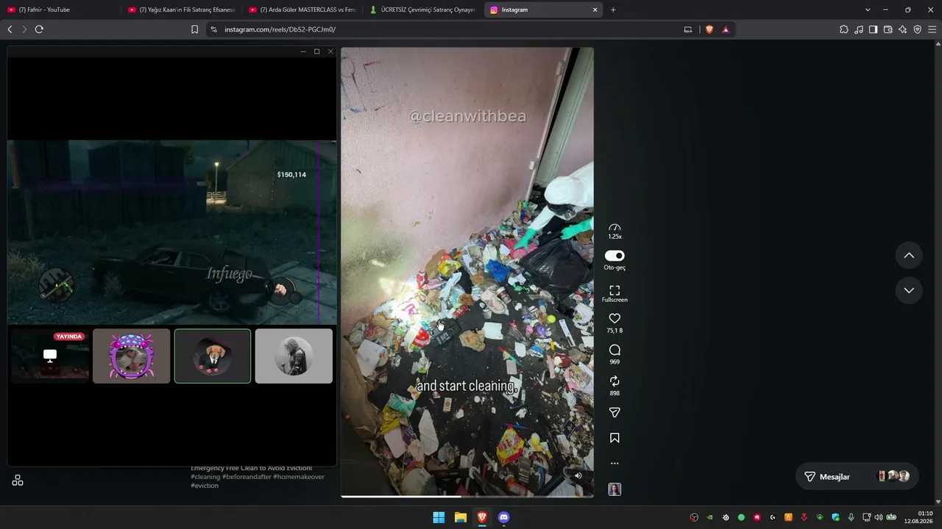Screen dimensions: 942x529
Task: Open volume control in system tray
Action: click(x=878, y=517)
